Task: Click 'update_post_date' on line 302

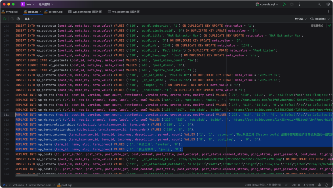Action: point(168,70)
